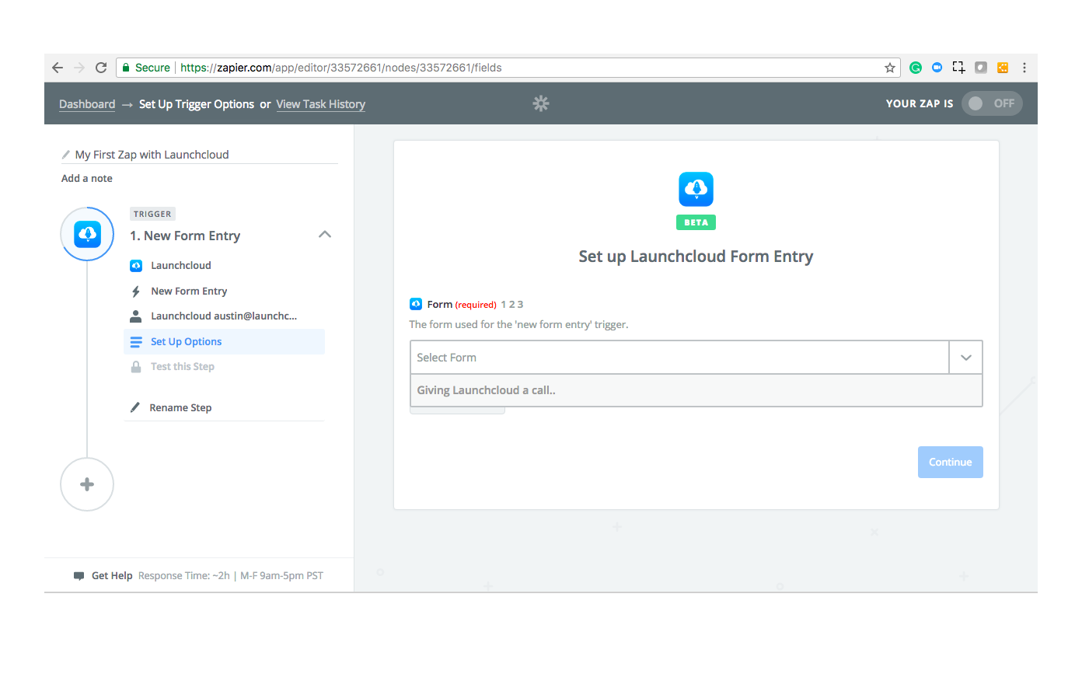Open the Zoom extension icon
Screen dimensions: 1082x688
(x=937, y=68)
